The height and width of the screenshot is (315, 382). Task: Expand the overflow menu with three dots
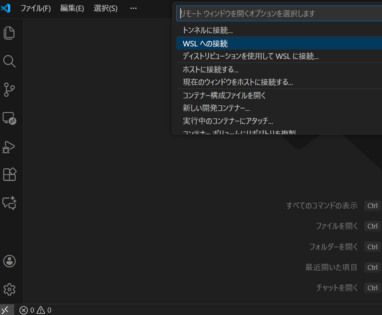133,8
